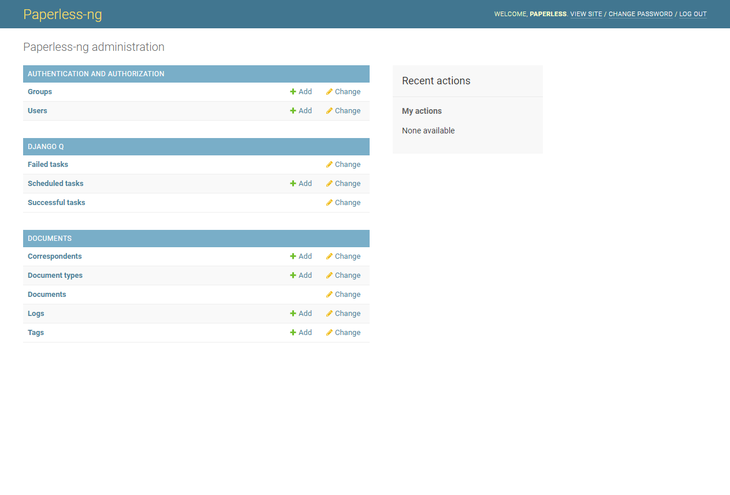Image resolution: width=730 pixels, height=495 pixels.
Task: Click the pencil icon in Document types row
Action: (x=329, y=276)
